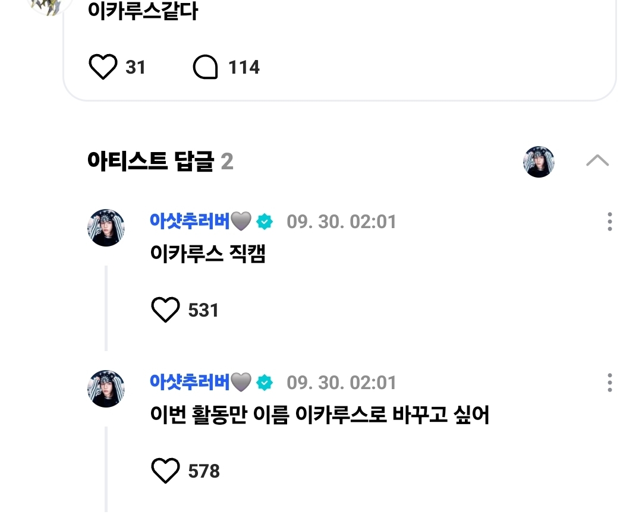The image size is (642, 521).
Task: Like the reply with 578 hearts
Action: coord(165,471)
